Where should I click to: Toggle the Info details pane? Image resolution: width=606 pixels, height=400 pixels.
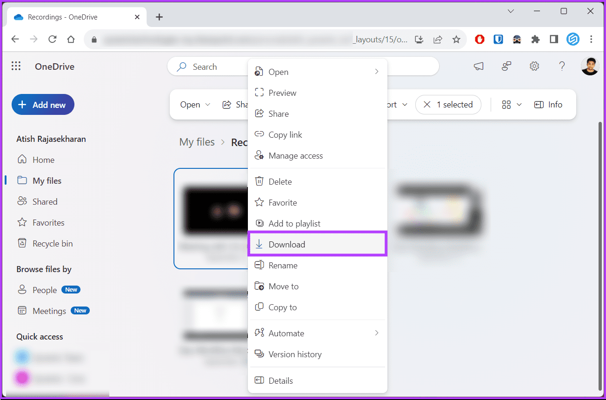[548, 105]
